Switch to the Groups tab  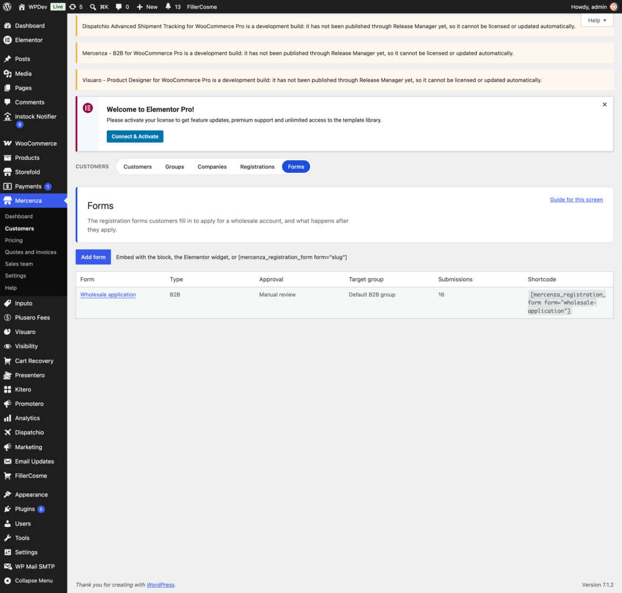(174, 166)
